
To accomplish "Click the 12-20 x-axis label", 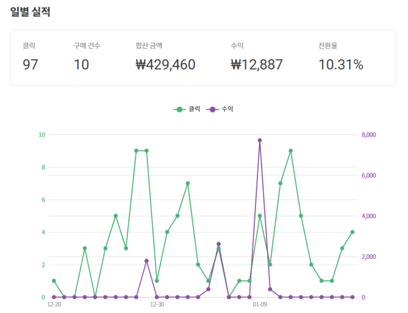I will (54, 304).
